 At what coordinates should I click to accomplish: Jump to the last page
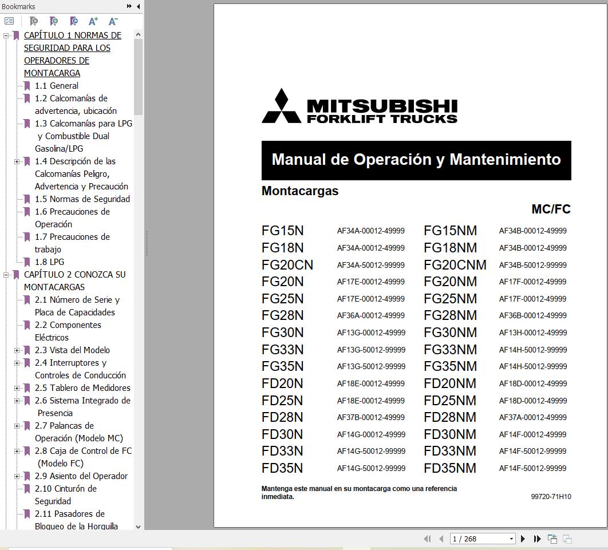(536, 539)
